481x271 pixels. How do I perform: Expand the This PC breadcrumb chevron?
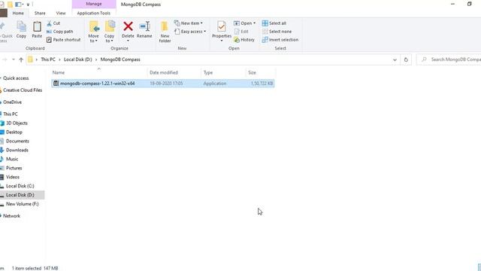pyautogui.click(x=59, y=59)
